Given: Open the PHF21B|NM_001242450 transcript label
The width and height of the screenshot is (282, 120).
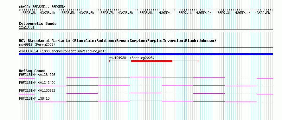Looking at the screenshot, I should coord(37,83).
